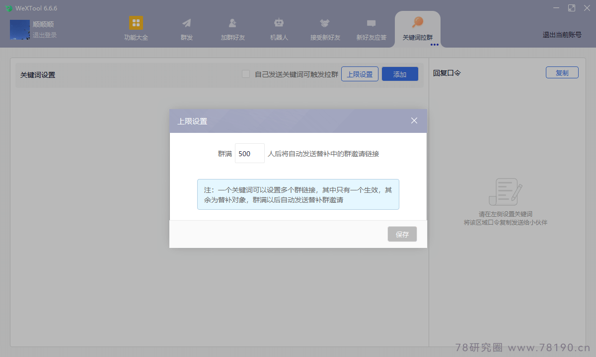
Task: Open the 关键词拉群 magnifier icon
Action: tap(417, 22)
